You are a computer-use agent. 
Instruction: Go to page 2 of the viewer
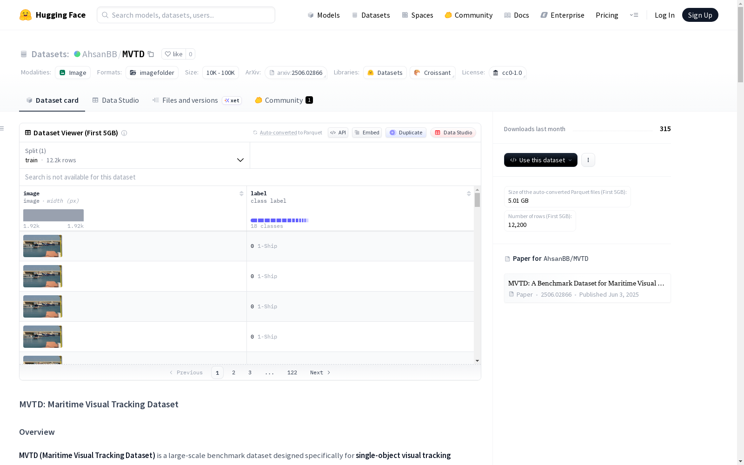(233, 372)
